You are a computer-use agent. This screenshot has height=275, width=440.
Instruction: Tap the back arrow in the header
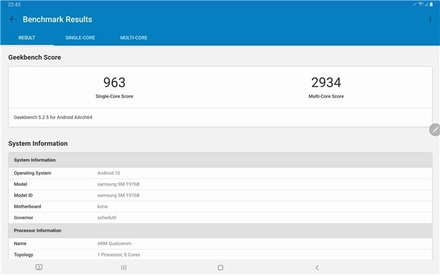(12, 19)
